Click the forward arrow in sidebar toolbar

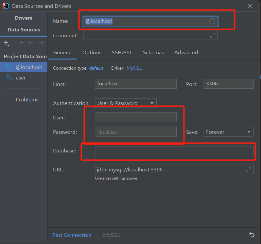click(x=42, y=43)
